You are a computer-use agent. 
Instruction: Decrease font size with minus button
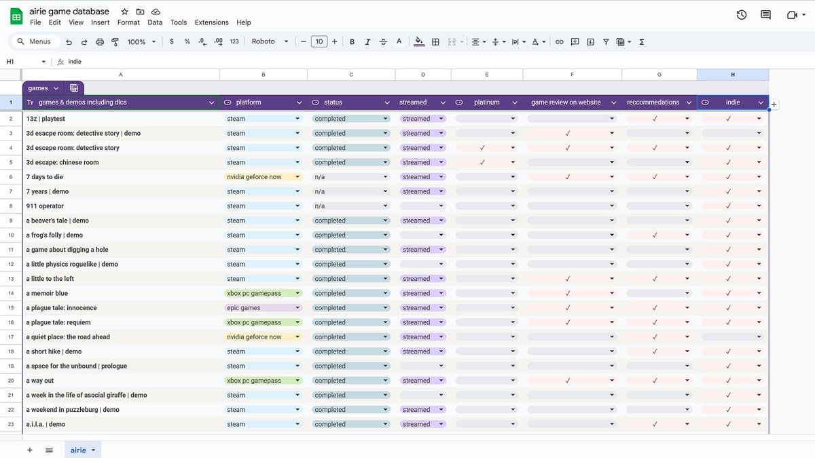click(x=304, y=42)
